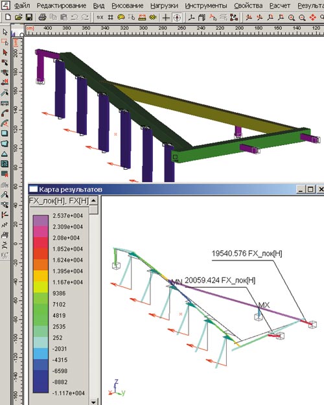Viewport: 324px width, 405px height.
Task: Open file using the folder icon
Action: point(18,17)
